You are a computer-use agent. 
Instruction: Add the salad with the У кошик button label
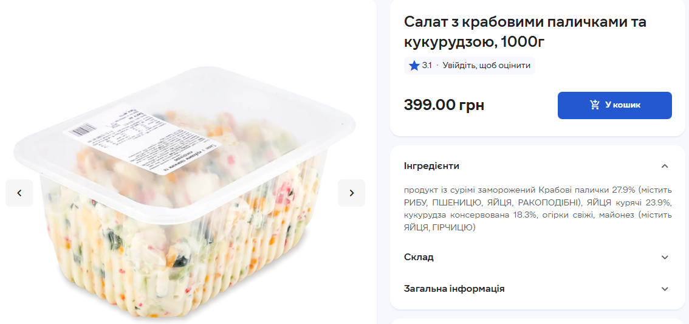[x=623, y=105]
